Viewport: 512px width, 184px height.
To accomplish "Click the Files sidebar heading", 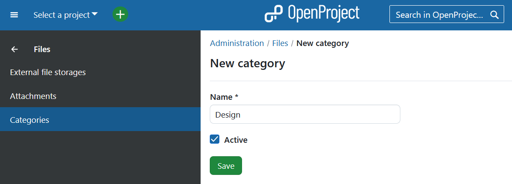I will (x=42, y=49).
